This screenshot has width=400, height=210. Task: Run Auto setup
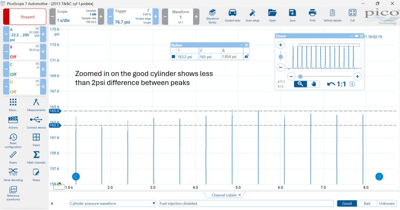pos(252,16)
